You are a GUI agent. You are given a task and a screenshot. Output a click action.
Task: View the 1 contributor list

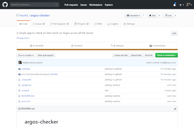pyautogui.click(x=157, y=46)
